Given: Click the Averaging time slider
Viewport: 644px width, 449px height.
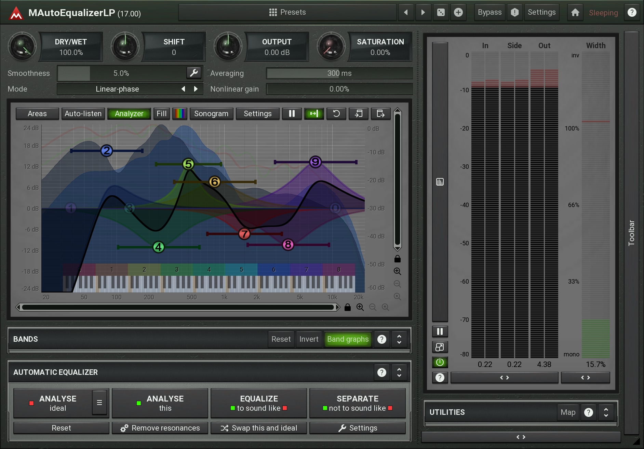Looking at the screenshot, I should tap(339, 73).
